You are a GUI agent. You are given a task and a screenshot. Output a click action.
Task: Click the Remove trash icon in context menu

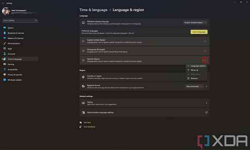coord(188,78)
